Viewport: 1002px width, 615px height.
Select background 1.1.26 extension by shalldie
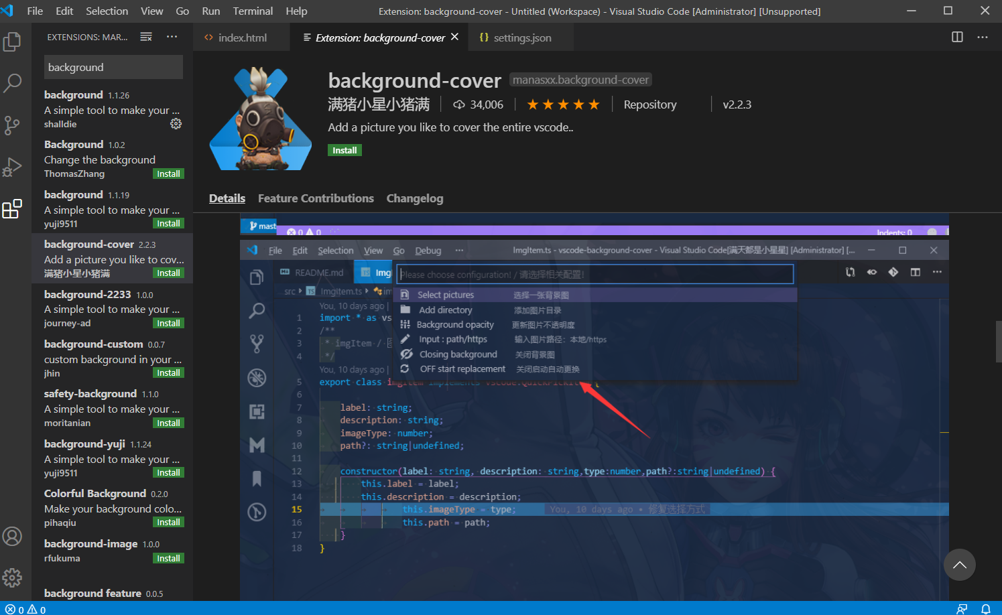point(113,109)
